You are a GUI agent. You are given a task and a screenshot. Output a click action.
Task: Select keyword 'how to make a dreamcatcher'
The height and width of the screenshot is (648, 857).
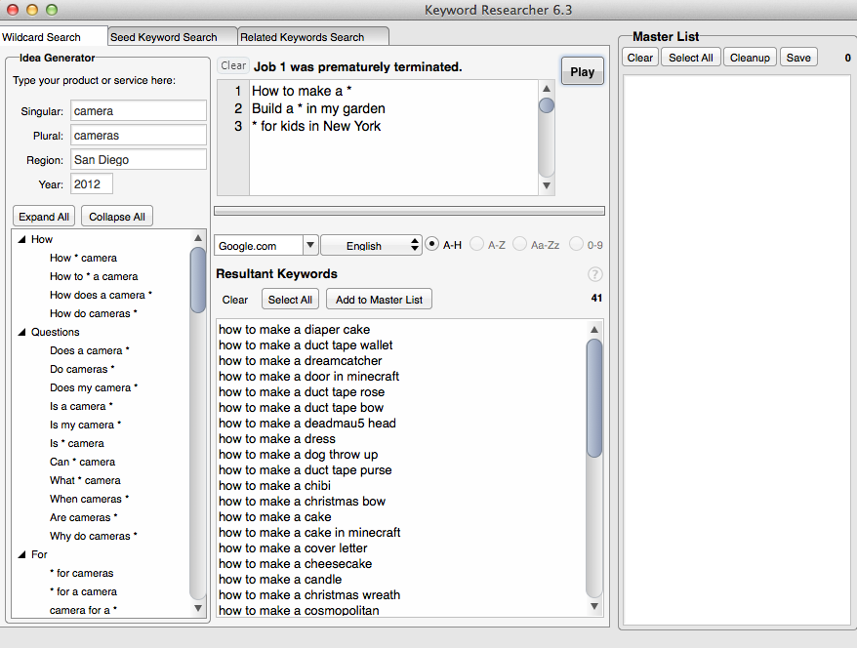[x=300, y=361]
